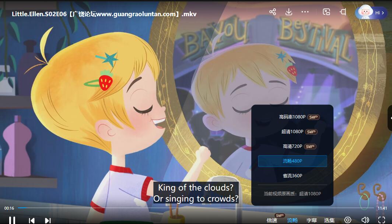This screenshot has width=392, height=224.
Task: Open the 倍速 playback speed menu
Action: point(272,220)
